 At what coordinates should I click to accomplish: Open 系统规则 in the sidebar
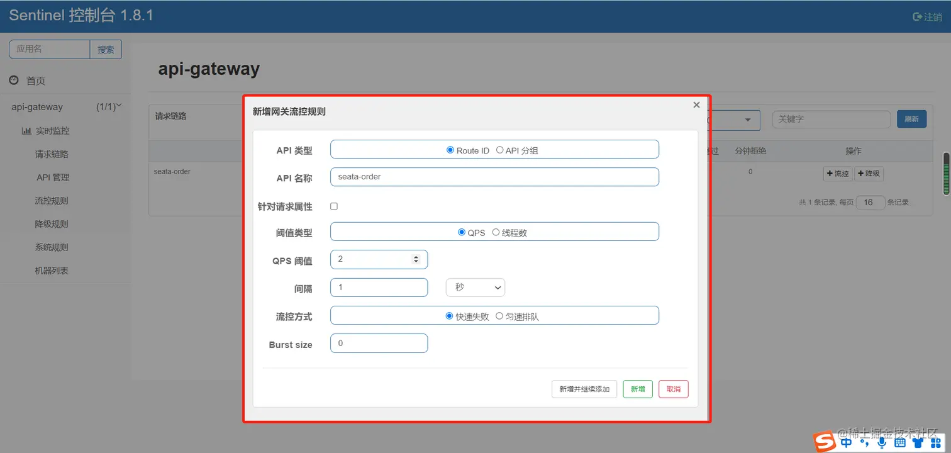tap(52, 247)
